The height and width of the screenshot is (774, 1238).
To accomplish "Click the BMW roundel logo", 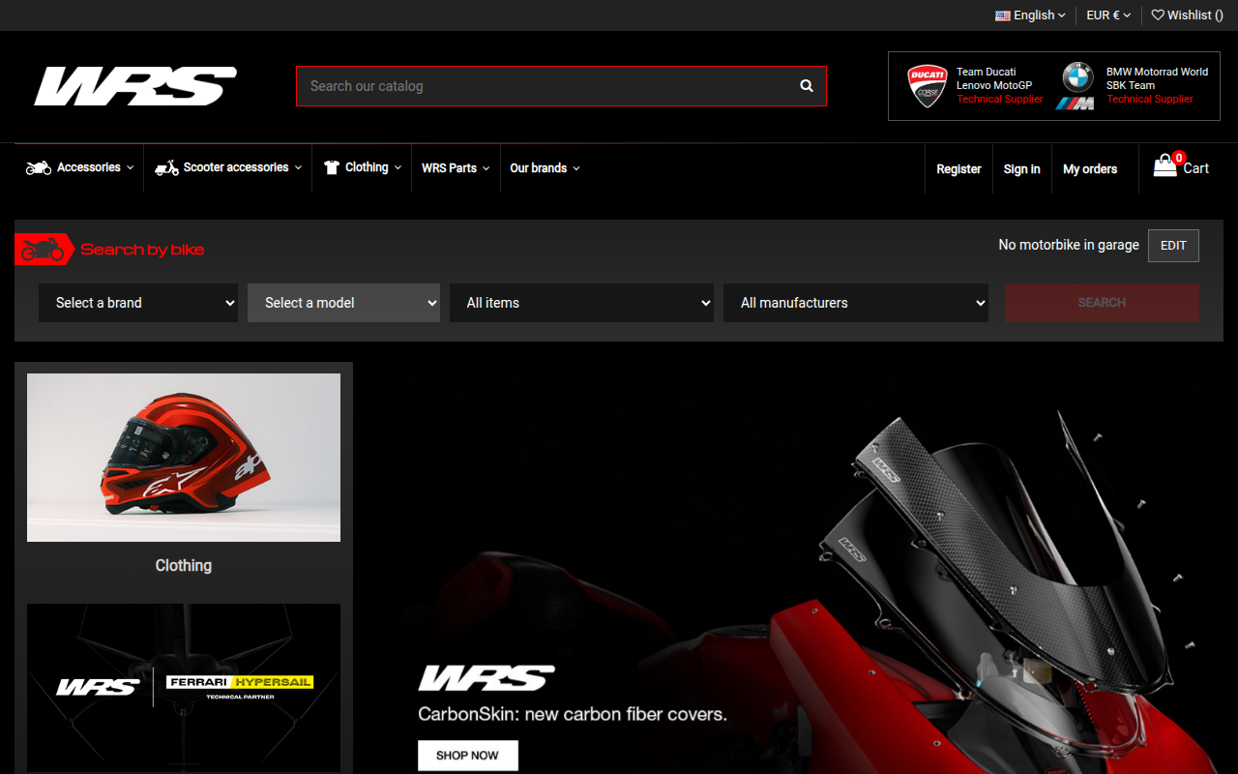I will tap(1077, 77).
